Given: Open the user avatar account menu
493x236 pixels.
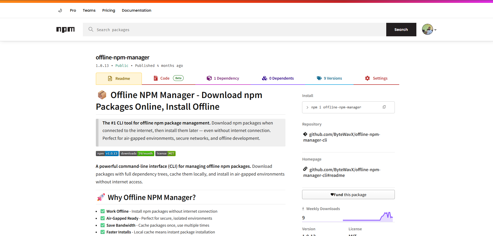Looking at the screenshot, I should (429, 30).
